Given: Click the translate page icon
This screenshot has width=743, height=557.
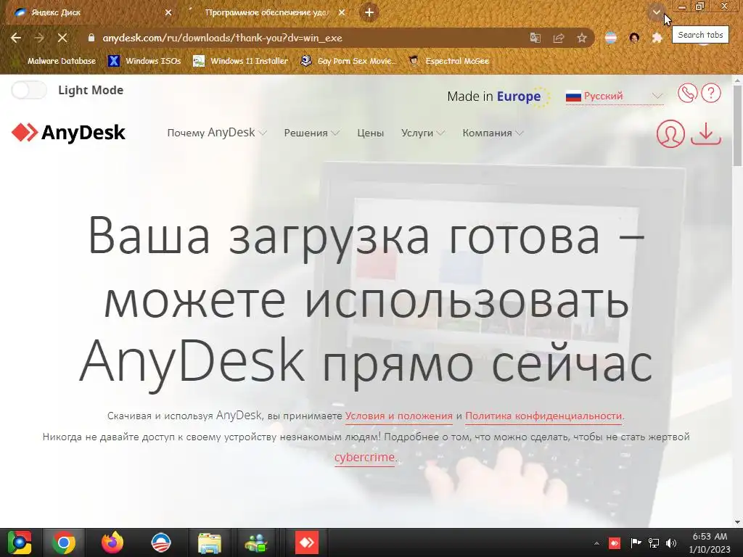Looking at the screenshot, I should pyautogui.click(x=535, y=38).
